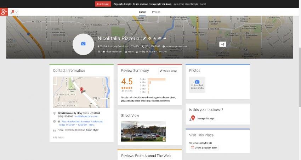Click Manage this page button
Image resolution: width=301 pixels, height=160 pixels.
(206, 118)
